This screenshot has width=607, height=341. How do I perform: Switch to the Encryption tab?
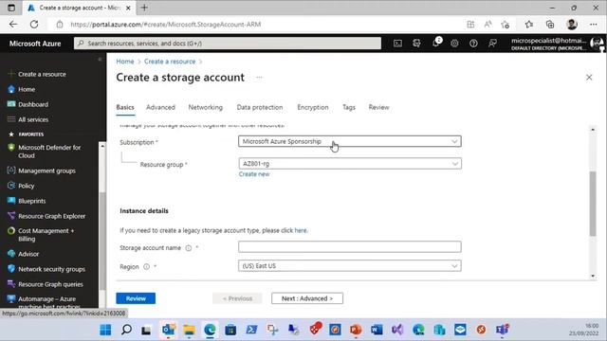[x=313, y=107]
